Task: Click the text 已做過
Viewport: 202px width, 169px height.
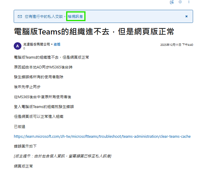Action: 19,127
